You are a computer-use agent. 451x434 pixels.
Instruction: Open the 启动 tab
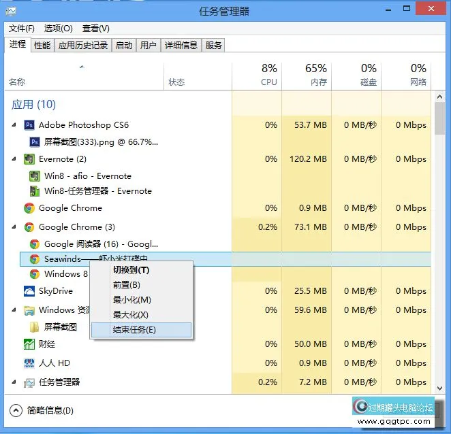(124, 45)
